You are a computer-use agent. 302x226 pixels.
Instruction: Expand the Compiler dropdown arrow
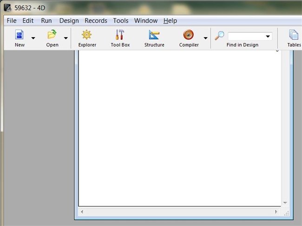tap(205, 38)
